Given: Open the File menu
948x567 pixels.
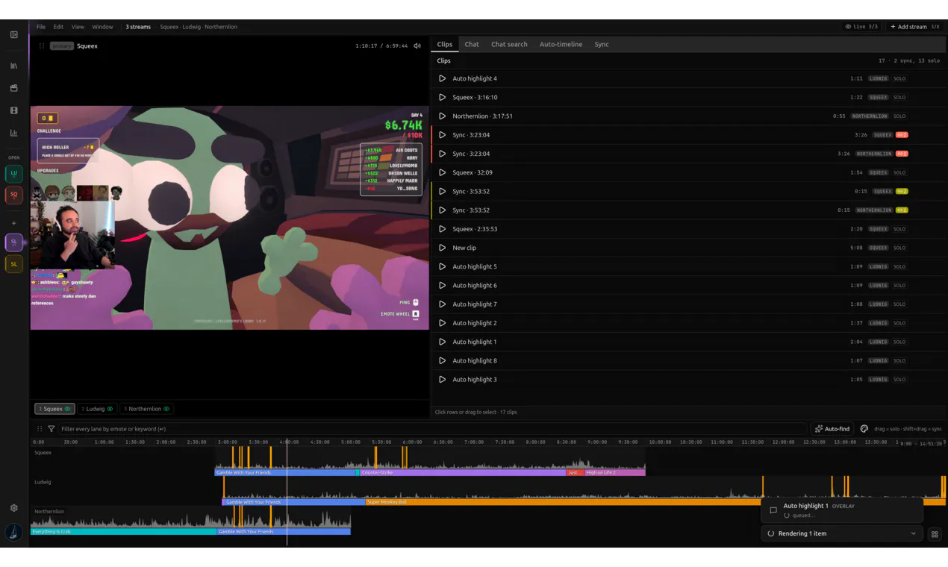Looking at the screenshot, I should click(x=41, y=27).
